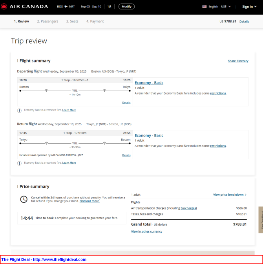Click the passenger count icon in header
Image resolution: width=263 pixels, height=264 pixels.
110,7
